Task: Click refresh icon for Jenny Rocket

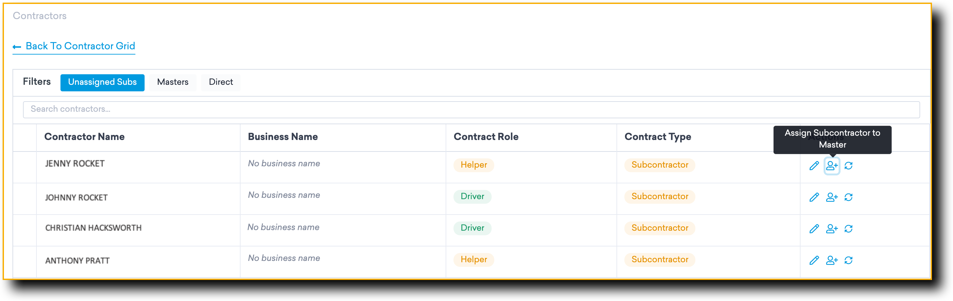Action: (848, 166)
